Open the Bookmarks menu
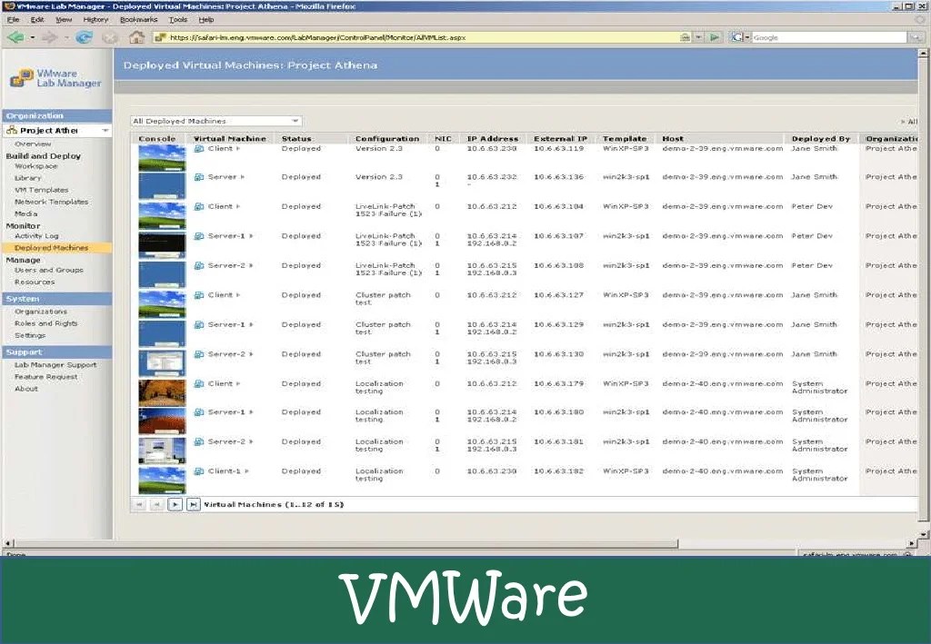The width and height of the screenshot is (931, 644). [x=138, y=20]
